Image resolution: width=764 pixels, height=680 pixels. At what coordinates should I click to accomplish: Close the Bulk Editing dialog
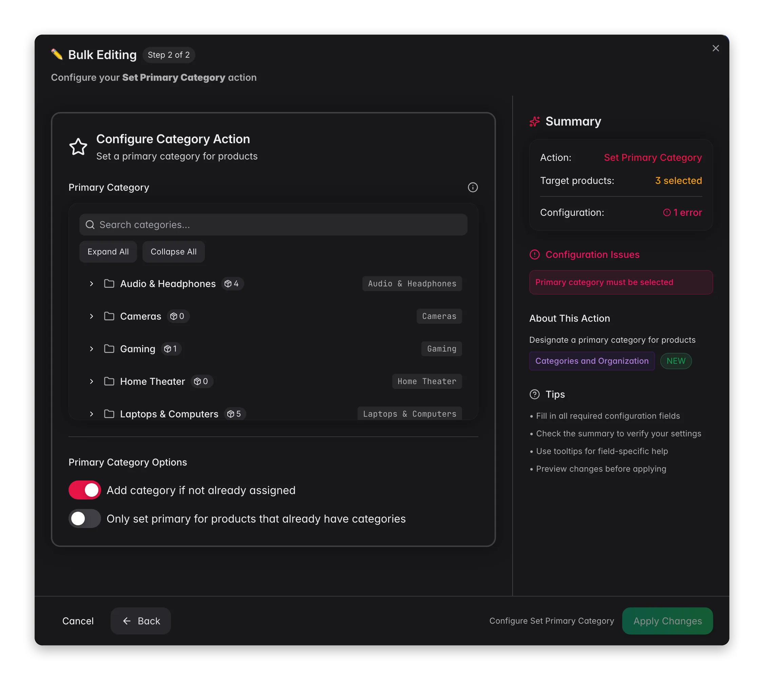[715, 48]
